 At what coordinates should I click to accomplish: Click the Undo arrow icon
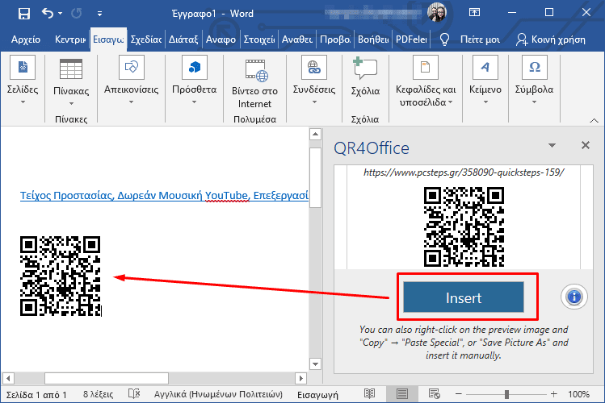point(47,13)
